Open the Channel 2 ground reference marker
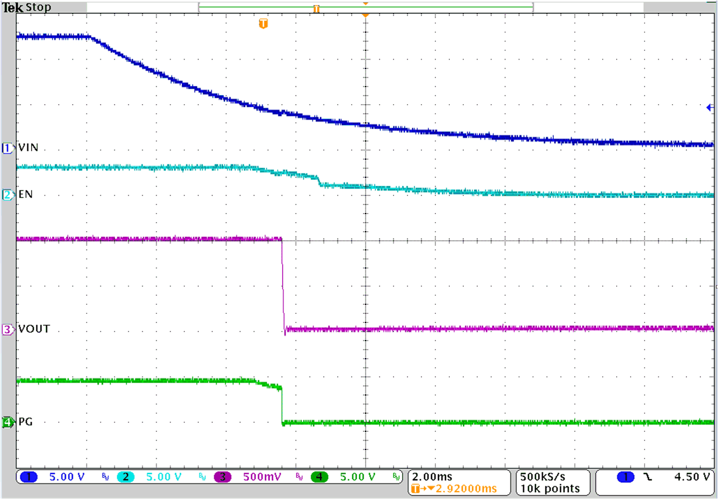The width and height of the screenshot is (718, 499). click(8, 194)
